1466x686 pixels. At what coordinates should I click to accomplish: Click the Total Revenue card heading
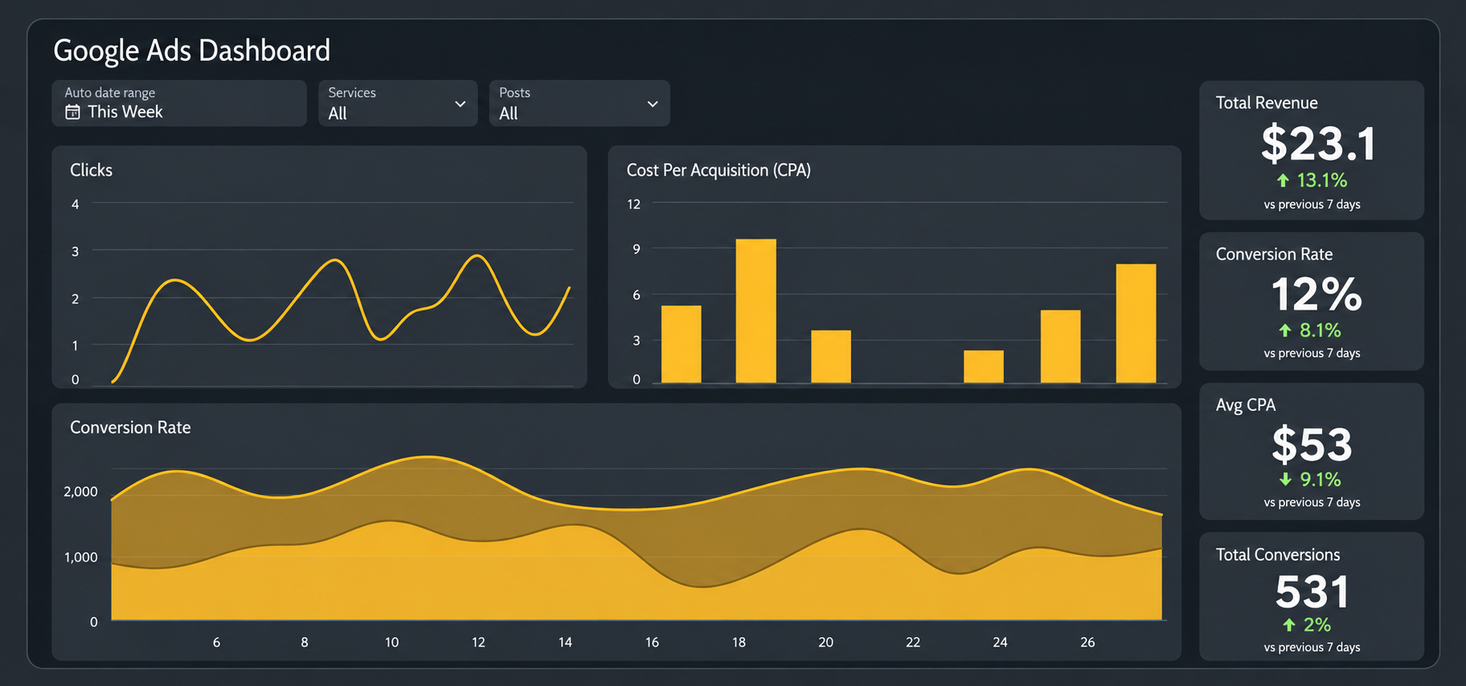[x=1267, y=102]
